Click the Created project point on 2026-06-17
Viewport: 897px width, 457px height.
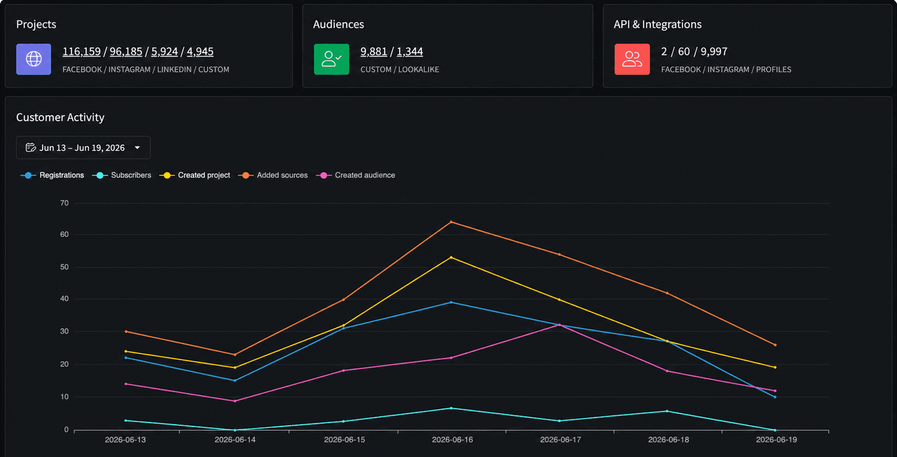coord(559,300)
